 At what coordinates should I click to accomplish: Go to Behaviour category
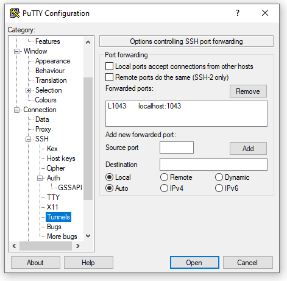(50, 71)
